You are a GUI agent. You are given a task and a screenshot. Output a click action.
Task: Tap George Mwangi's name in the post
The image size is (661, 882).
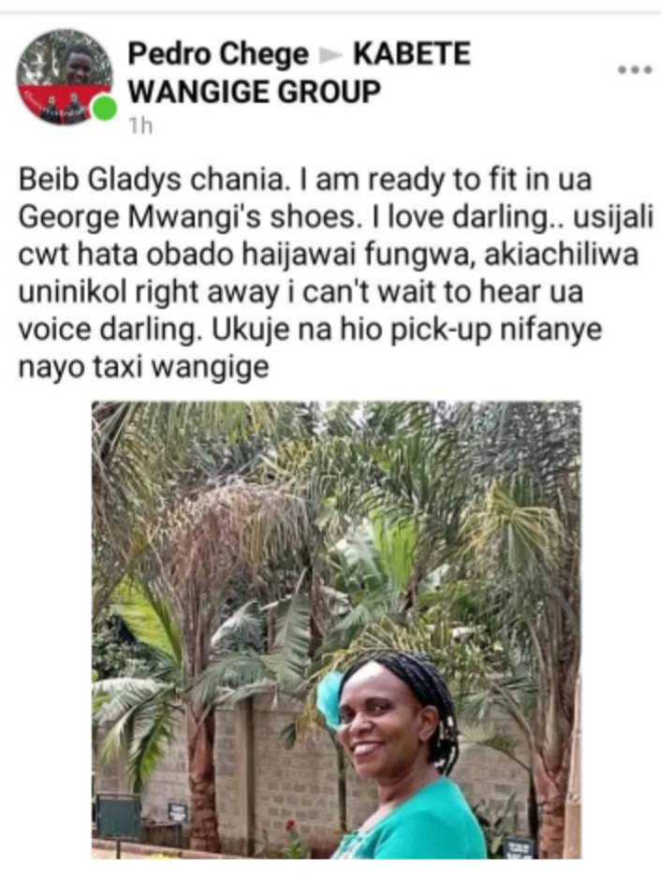[140, 218]
